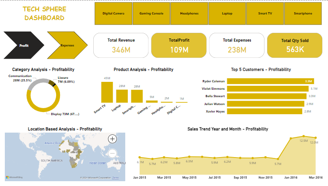Zoom in on the map
Viewport: 328px width, 186px height.
(x=113, y=139)
